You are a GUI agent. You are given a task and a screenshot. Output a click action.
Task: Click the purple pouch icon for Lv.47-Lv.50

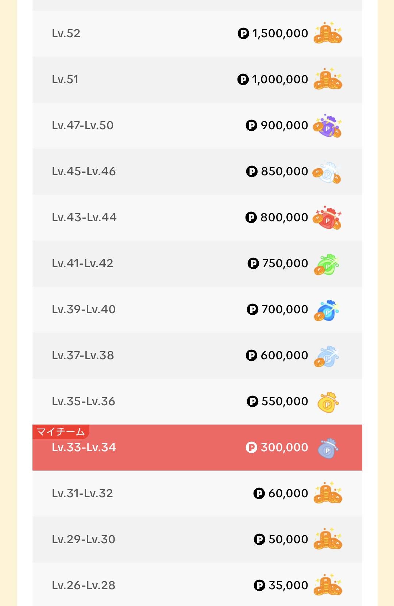[327, 126]
